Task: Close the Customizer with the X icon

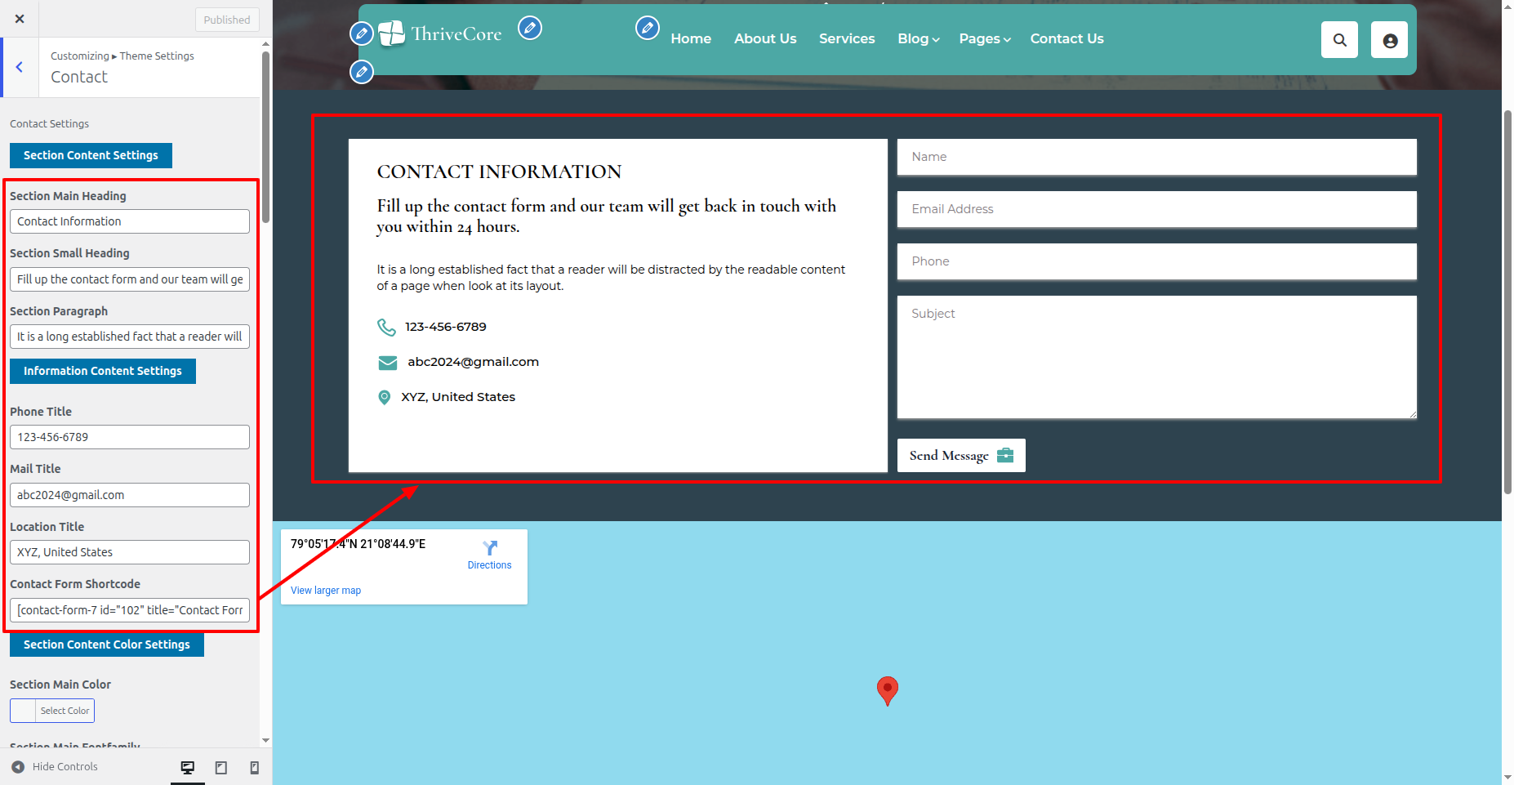Action: (x=20, y=19)
